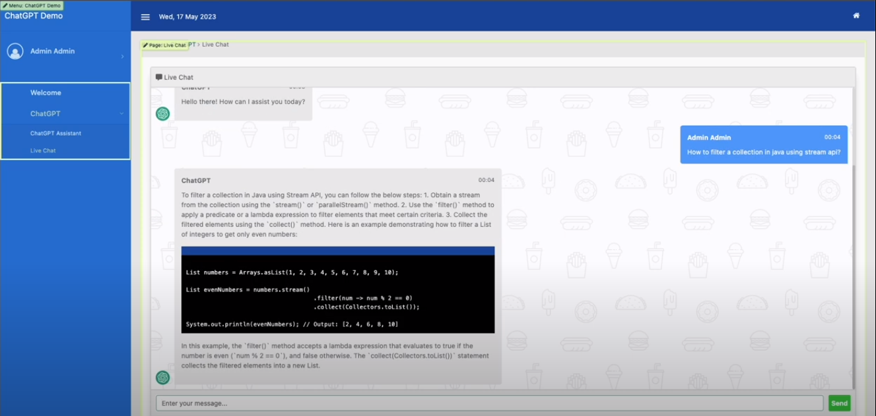The image size is (876, 416).
Task: Click the home icon in the header
Action: 856,16
